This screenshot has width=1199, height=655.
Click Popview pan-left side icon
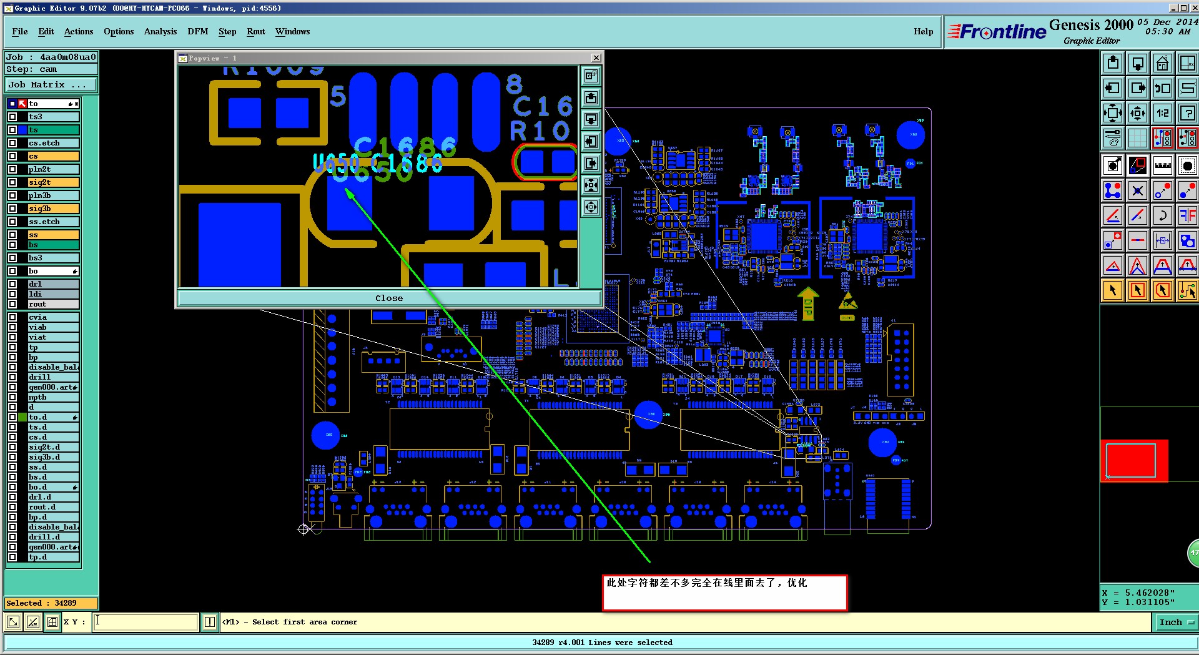(591, 142)
